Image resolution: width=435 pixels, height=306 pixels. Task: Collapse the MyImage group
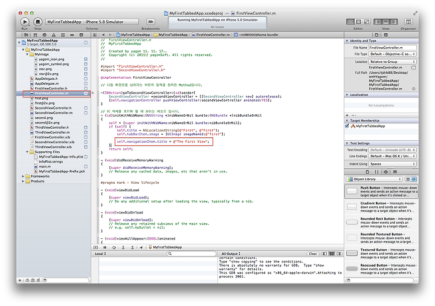point(27,54)
